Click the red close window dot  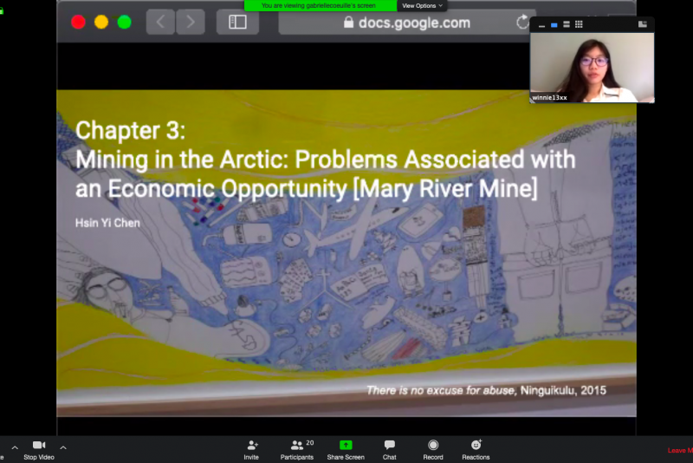pos(78,23)
